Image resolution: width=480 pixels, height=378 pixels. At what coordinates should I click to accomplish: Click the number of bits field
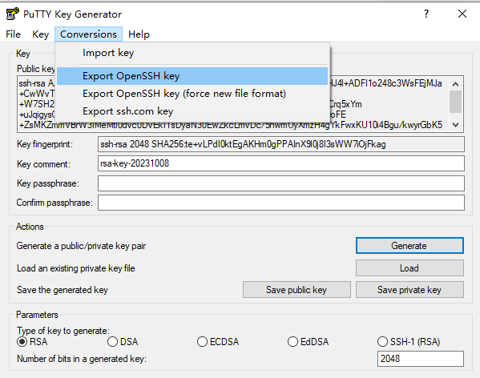(x=421, y=359)
